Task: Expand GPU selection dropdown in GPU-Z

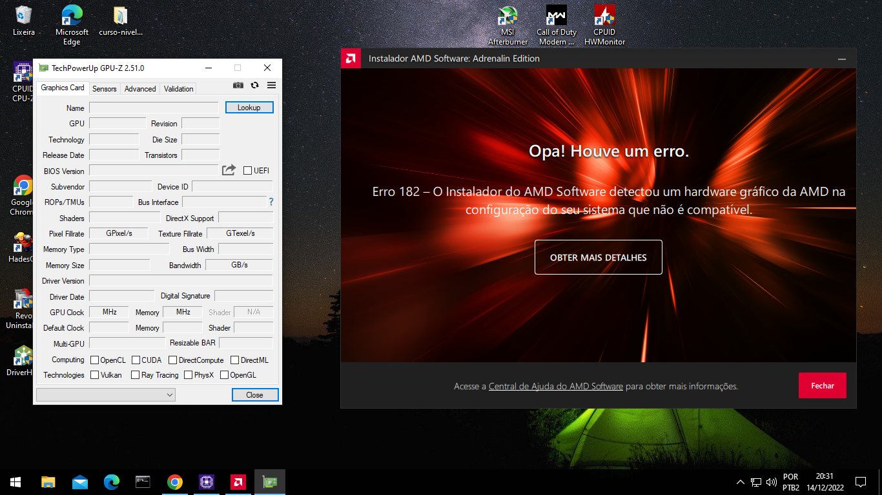Action: point(107,394)
